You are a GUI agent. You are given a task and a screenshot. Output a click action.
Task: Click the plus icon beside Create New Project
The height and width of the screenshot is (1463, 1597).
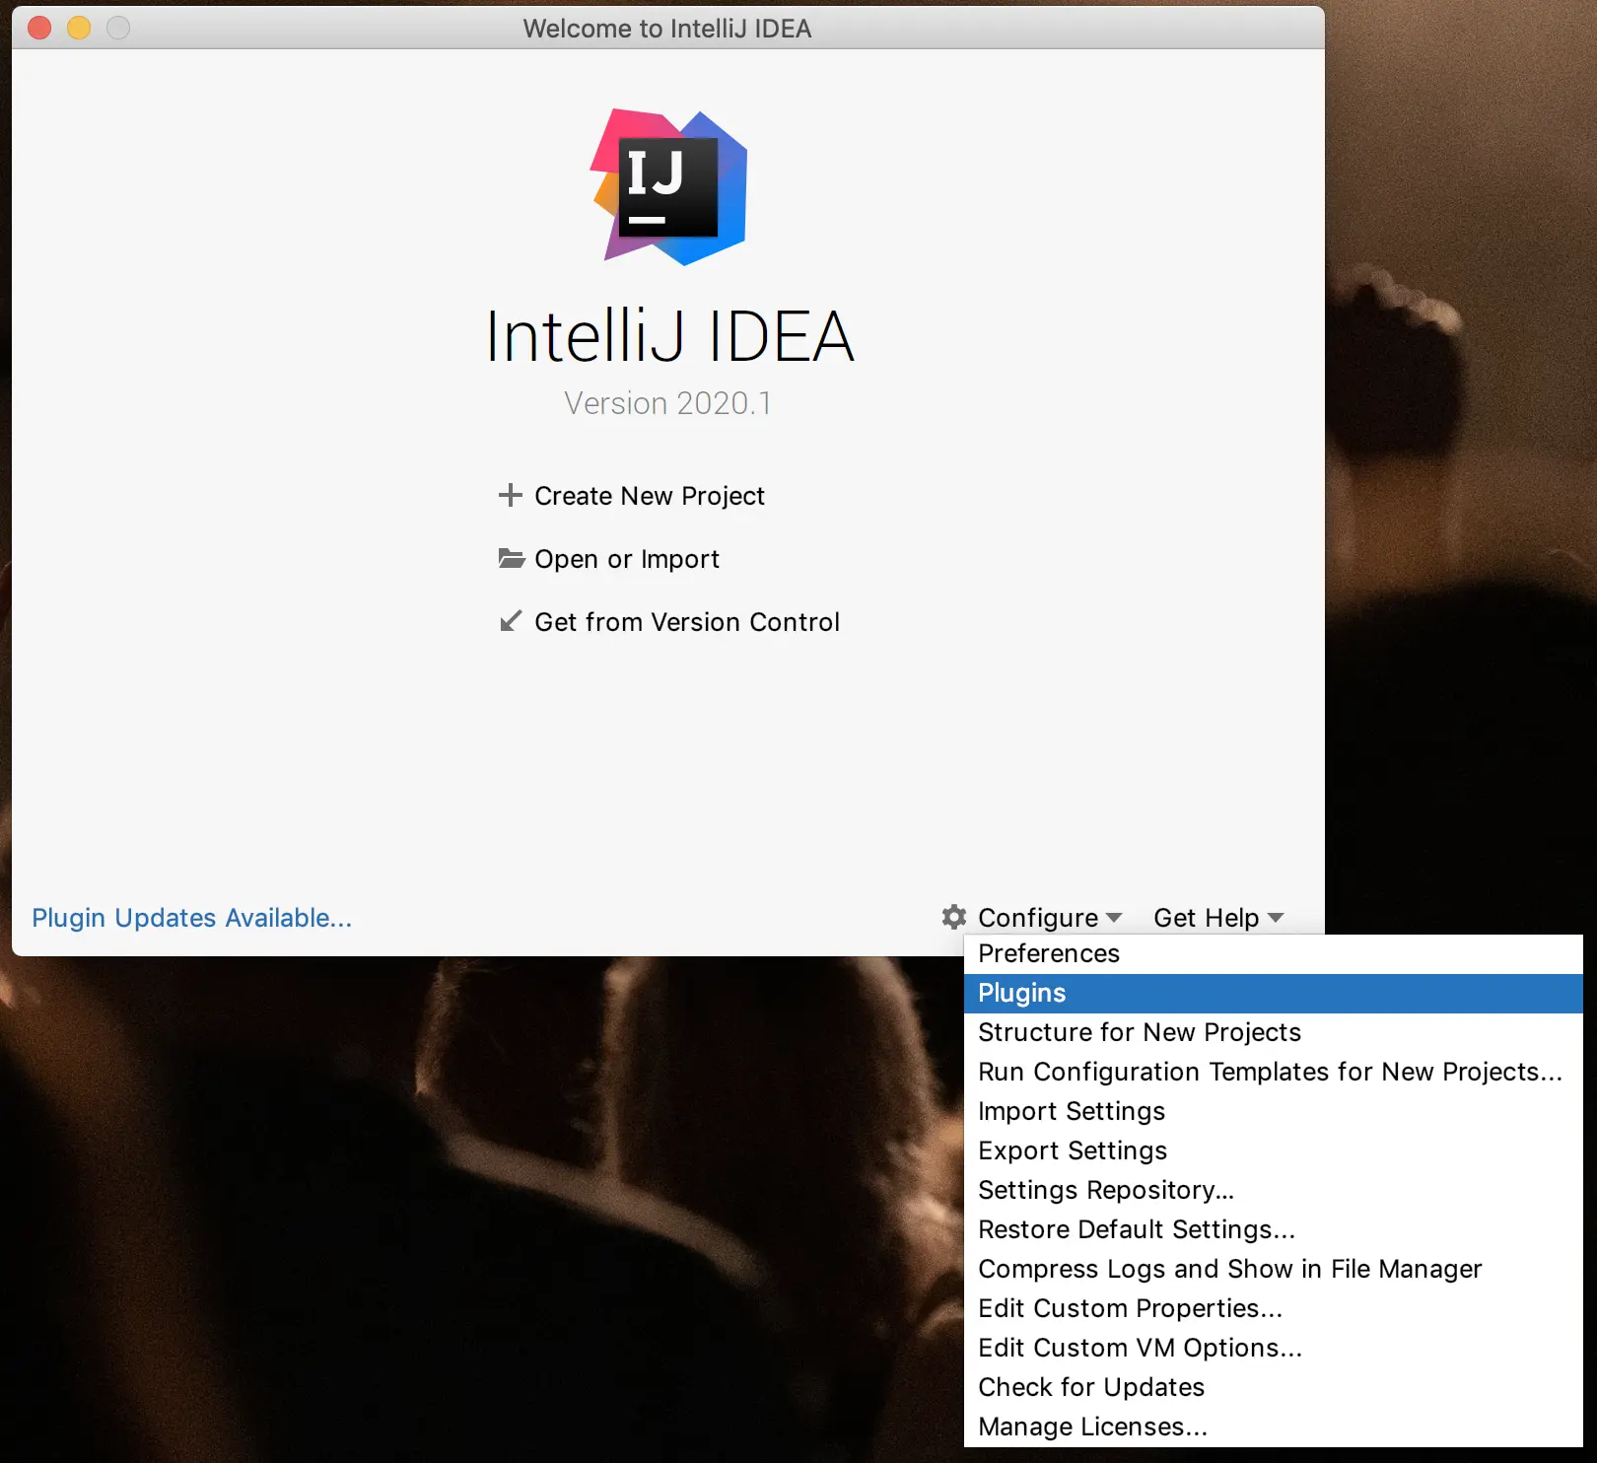(510, 495)
